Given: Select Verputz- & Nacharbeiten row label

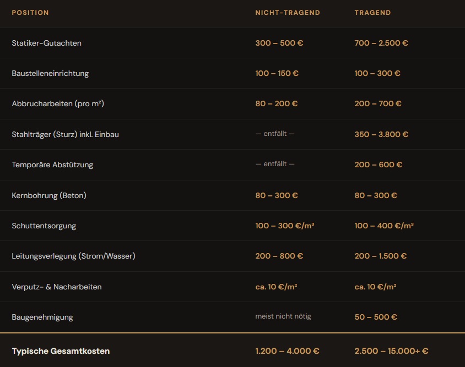Looking at the screenshot, I should tap(57, 287).
